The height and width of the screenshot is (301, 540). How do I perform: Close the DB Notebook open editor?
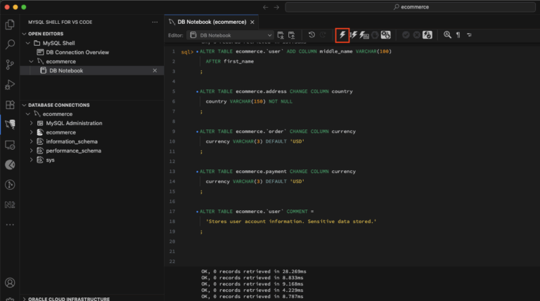pos(155,70)
